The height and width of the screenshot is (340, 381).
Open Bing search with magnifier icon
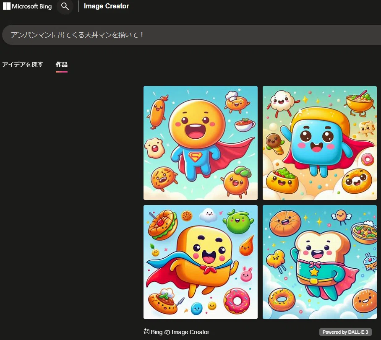tap(65, 6)
